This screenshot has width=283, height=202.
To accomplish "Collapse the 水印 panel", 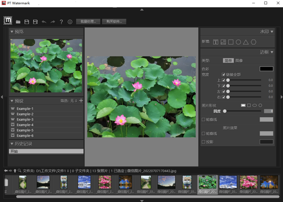I will pyautogui.click(x=272, y=32).
